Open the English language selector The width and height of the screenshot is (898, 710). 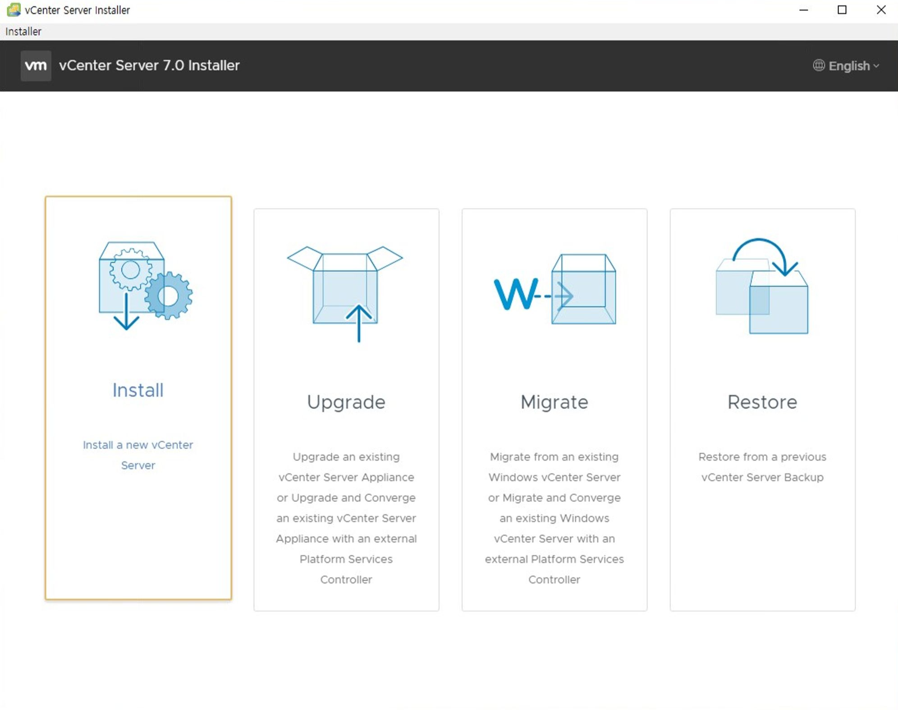coord(849,66)
